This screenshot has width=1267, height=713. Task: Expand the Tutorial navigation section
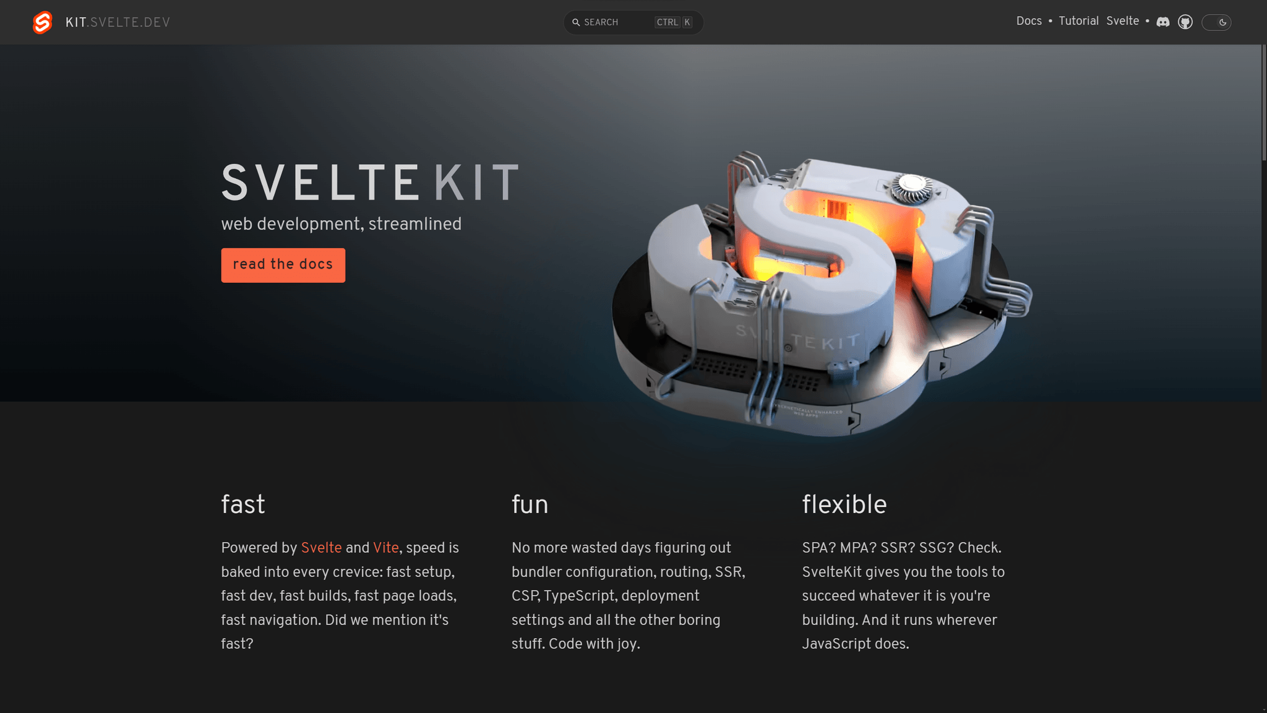(1077, 22)
